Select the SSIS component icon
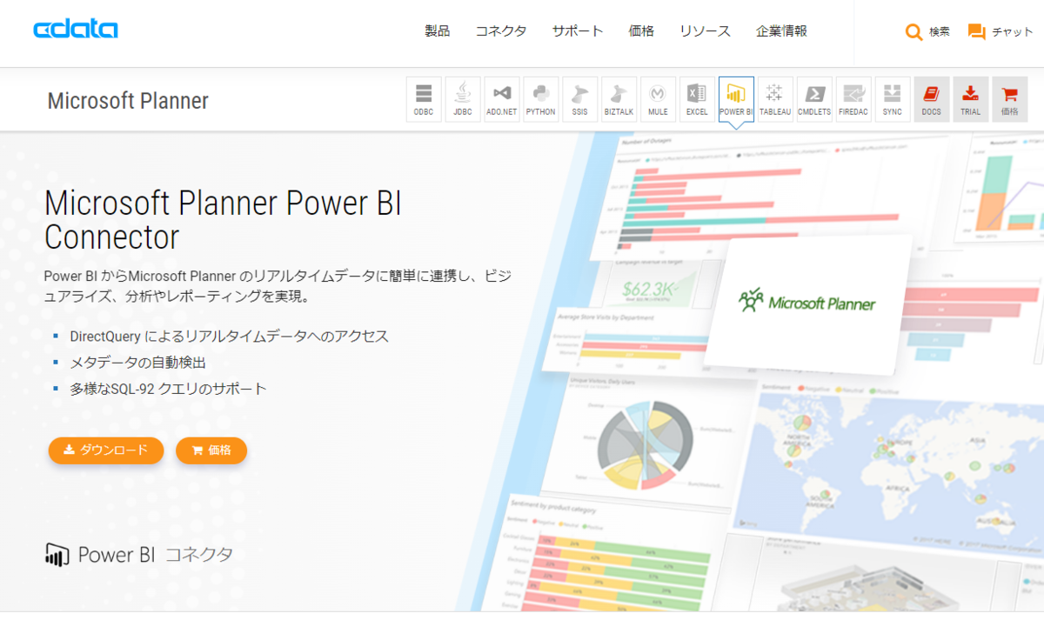This screenshot has width=1044, height=640. 580,99
